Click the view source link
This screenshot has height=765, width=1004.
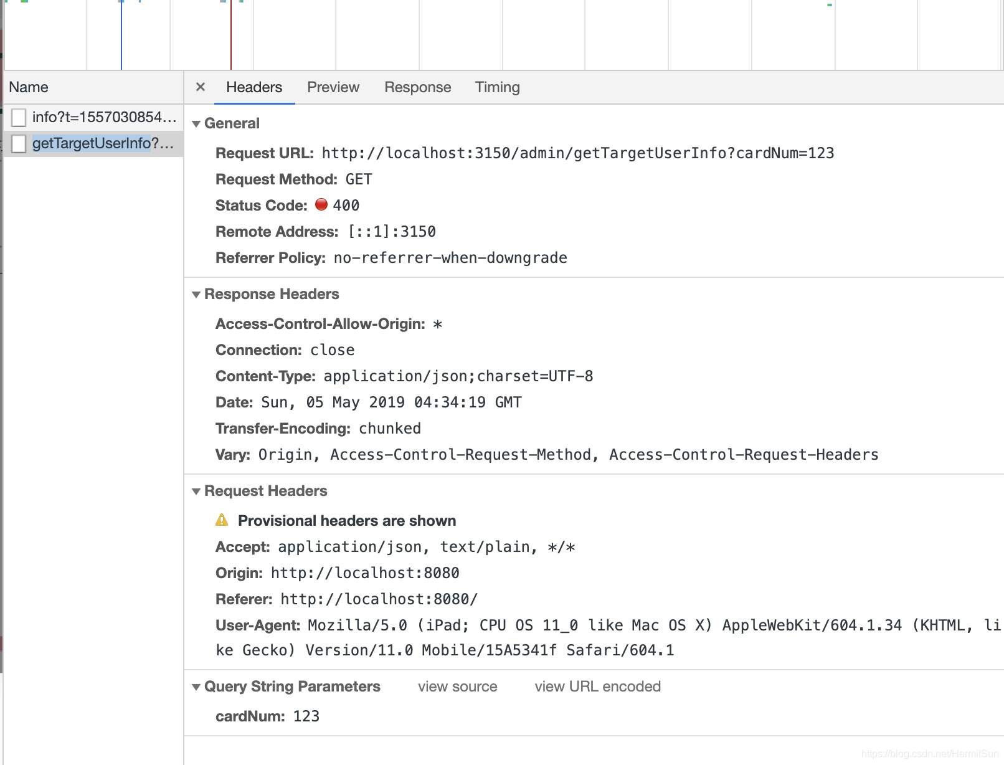click(457, 687)
